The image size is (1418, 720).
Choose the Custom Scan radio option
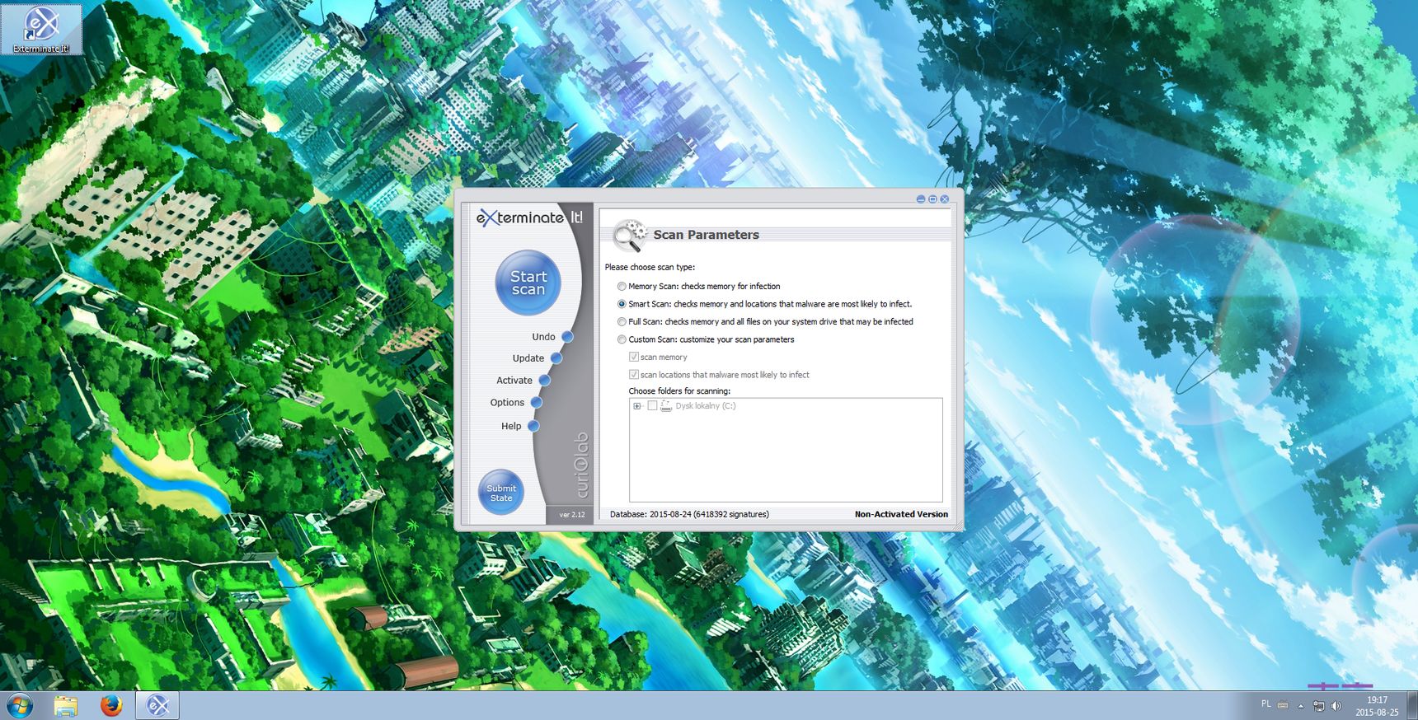622,339
